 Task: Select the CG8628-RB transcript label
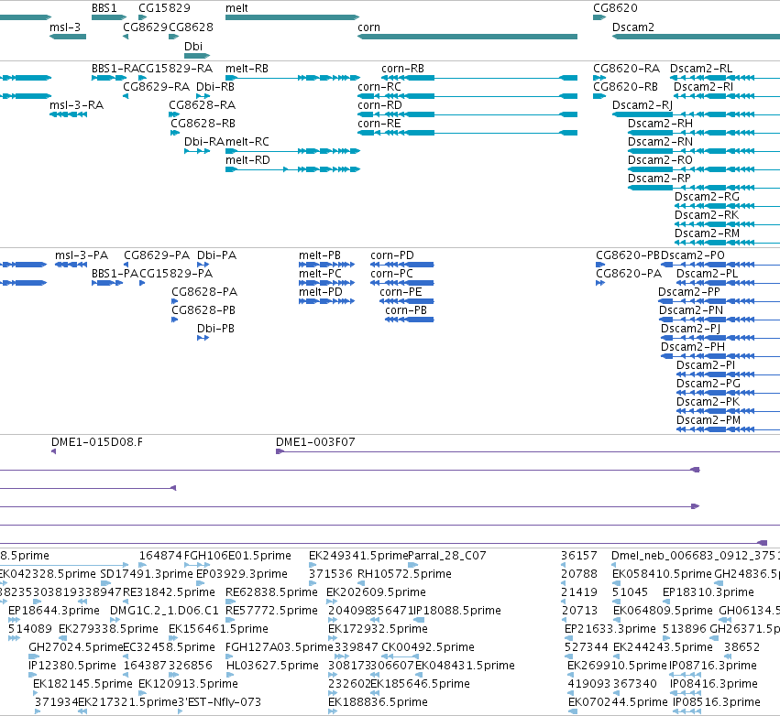click(x=203, y=124)
